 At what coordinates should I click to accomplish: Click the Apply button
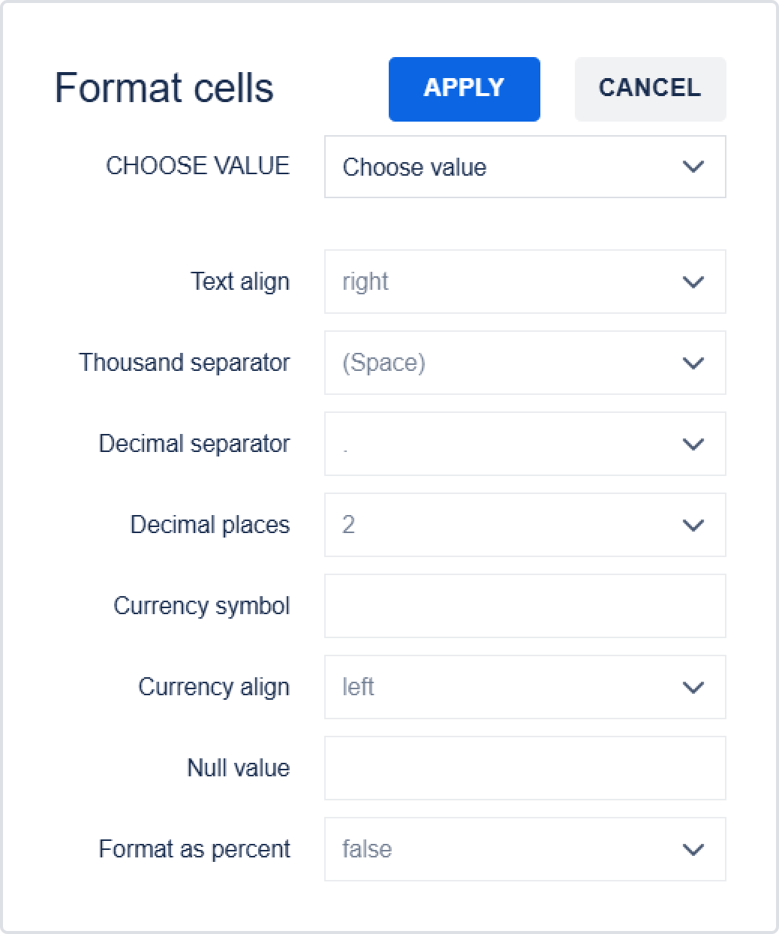[464, 89]
